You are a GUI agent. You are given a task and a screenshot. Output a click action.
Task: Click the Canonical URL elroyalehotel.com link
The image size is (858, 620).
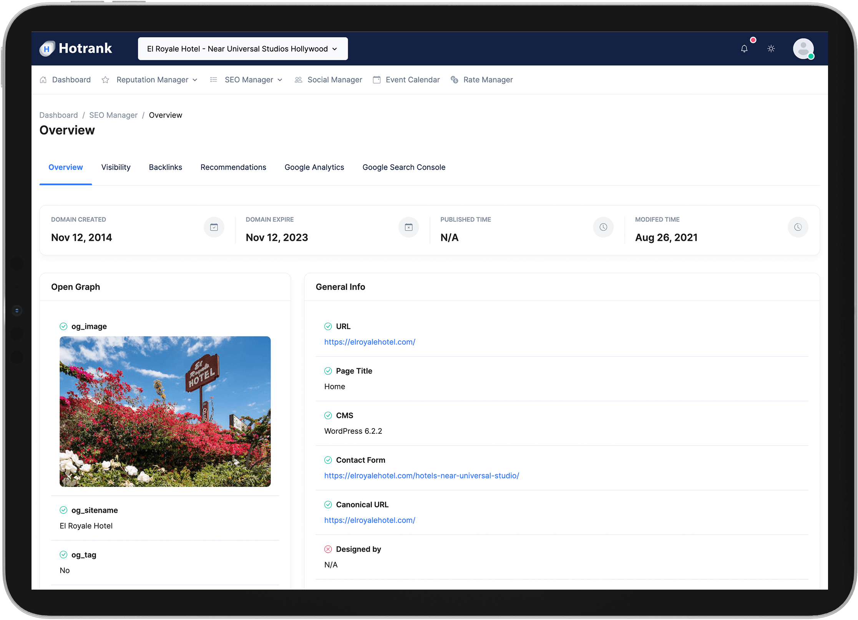tap(369, 520)
